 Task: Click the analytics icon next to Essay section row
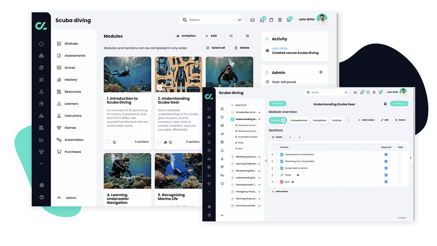pyautogui.click(x=298, y=175)
